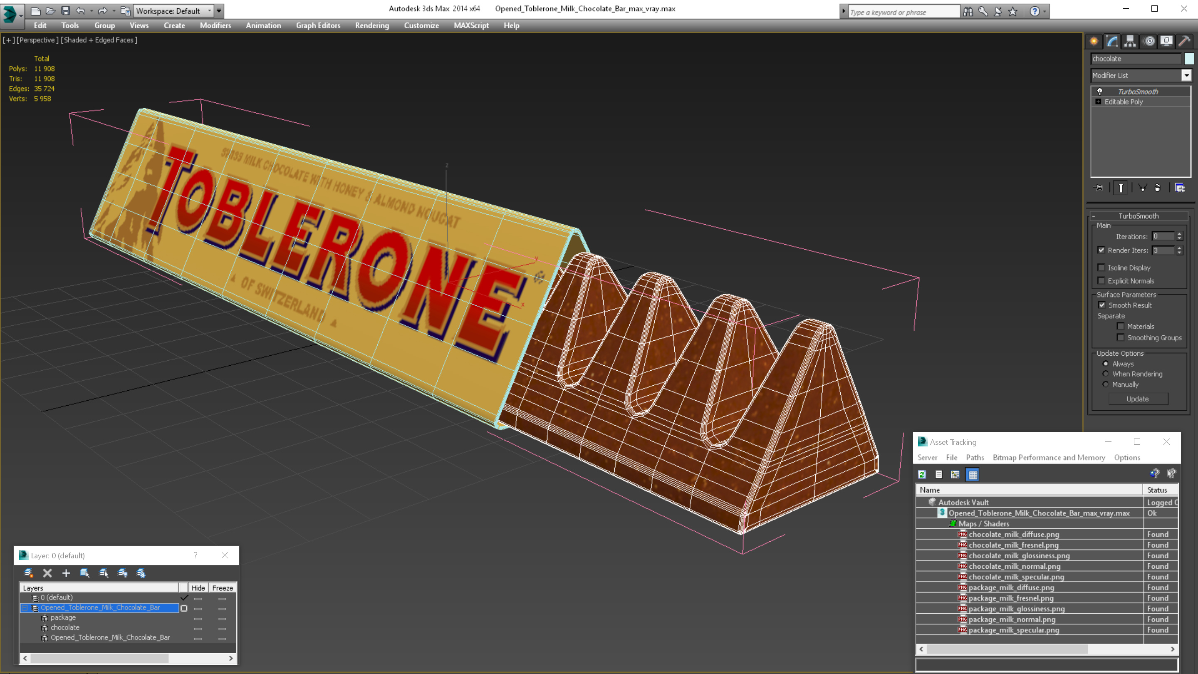
Task: Open the Motion command panel tab
Action: [x=1148, y=41]
